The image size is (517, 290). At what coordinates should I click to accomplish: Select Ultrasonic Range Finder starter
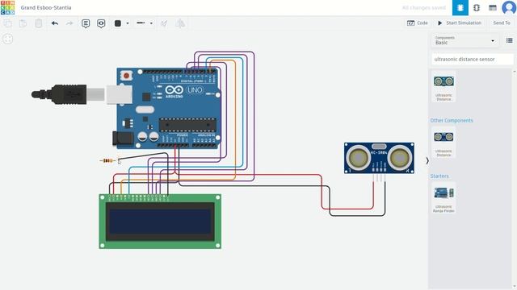[x=443, y=198]
